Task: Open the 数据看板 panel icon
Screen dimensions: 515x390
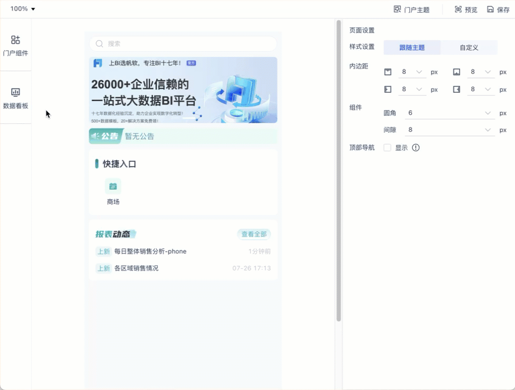Action: point(15,92)
